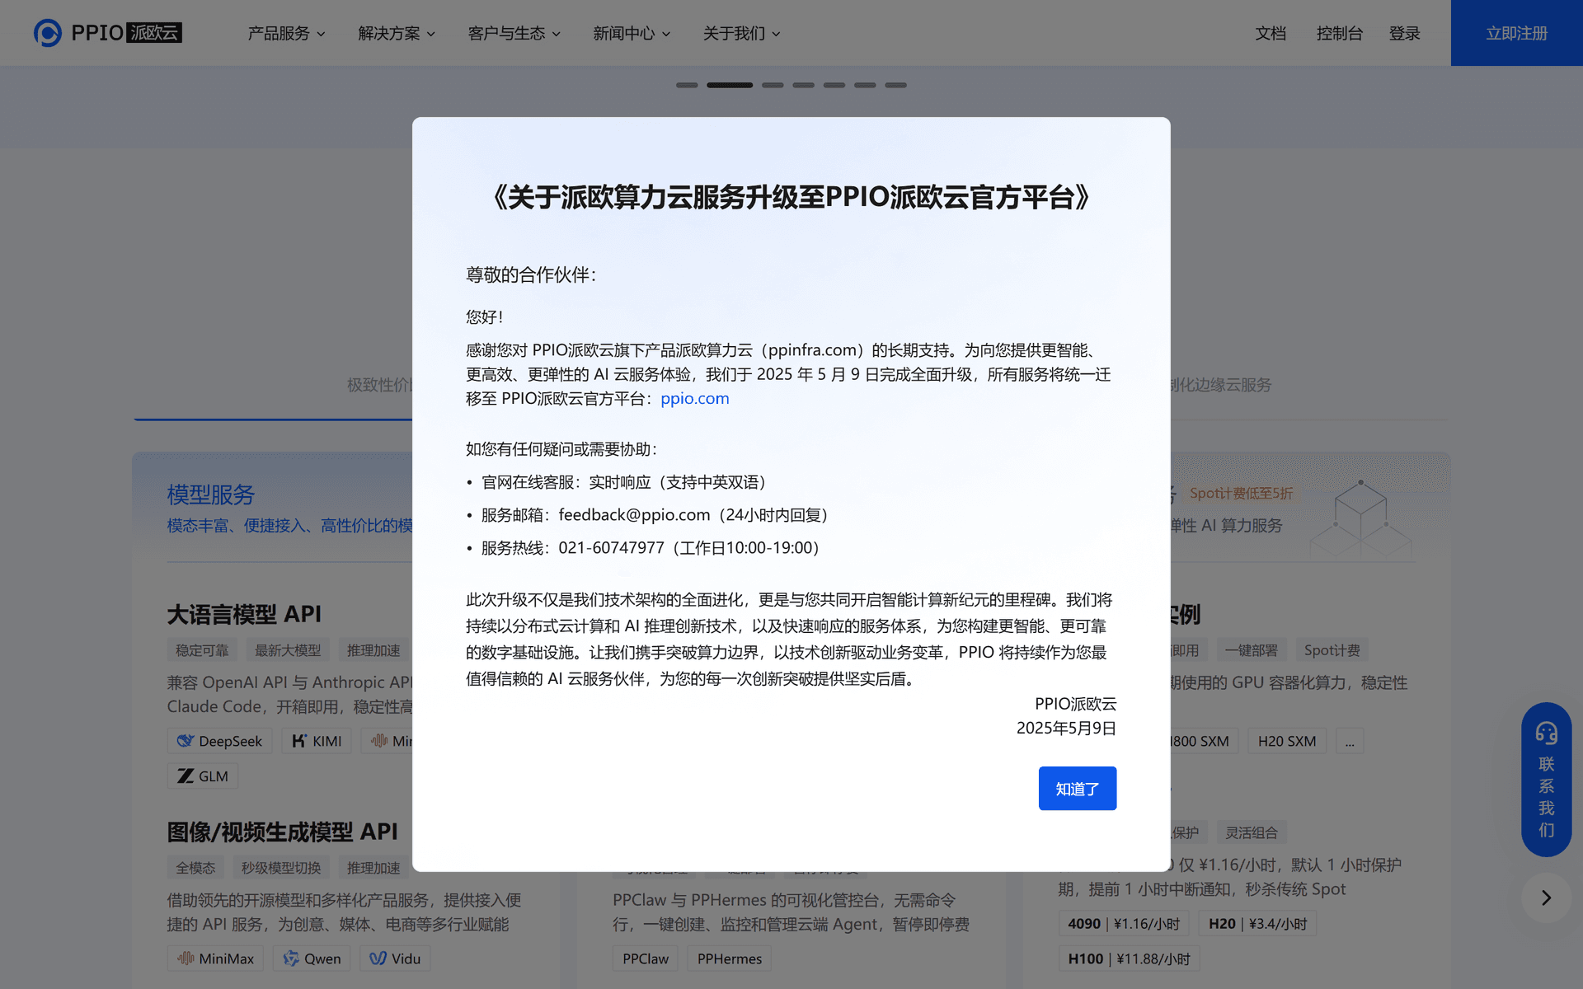Viewport: 1583px width, 989px height.
Task: Click the H100 ¥11.88/小时 price tag
Action: (1129, 959)
